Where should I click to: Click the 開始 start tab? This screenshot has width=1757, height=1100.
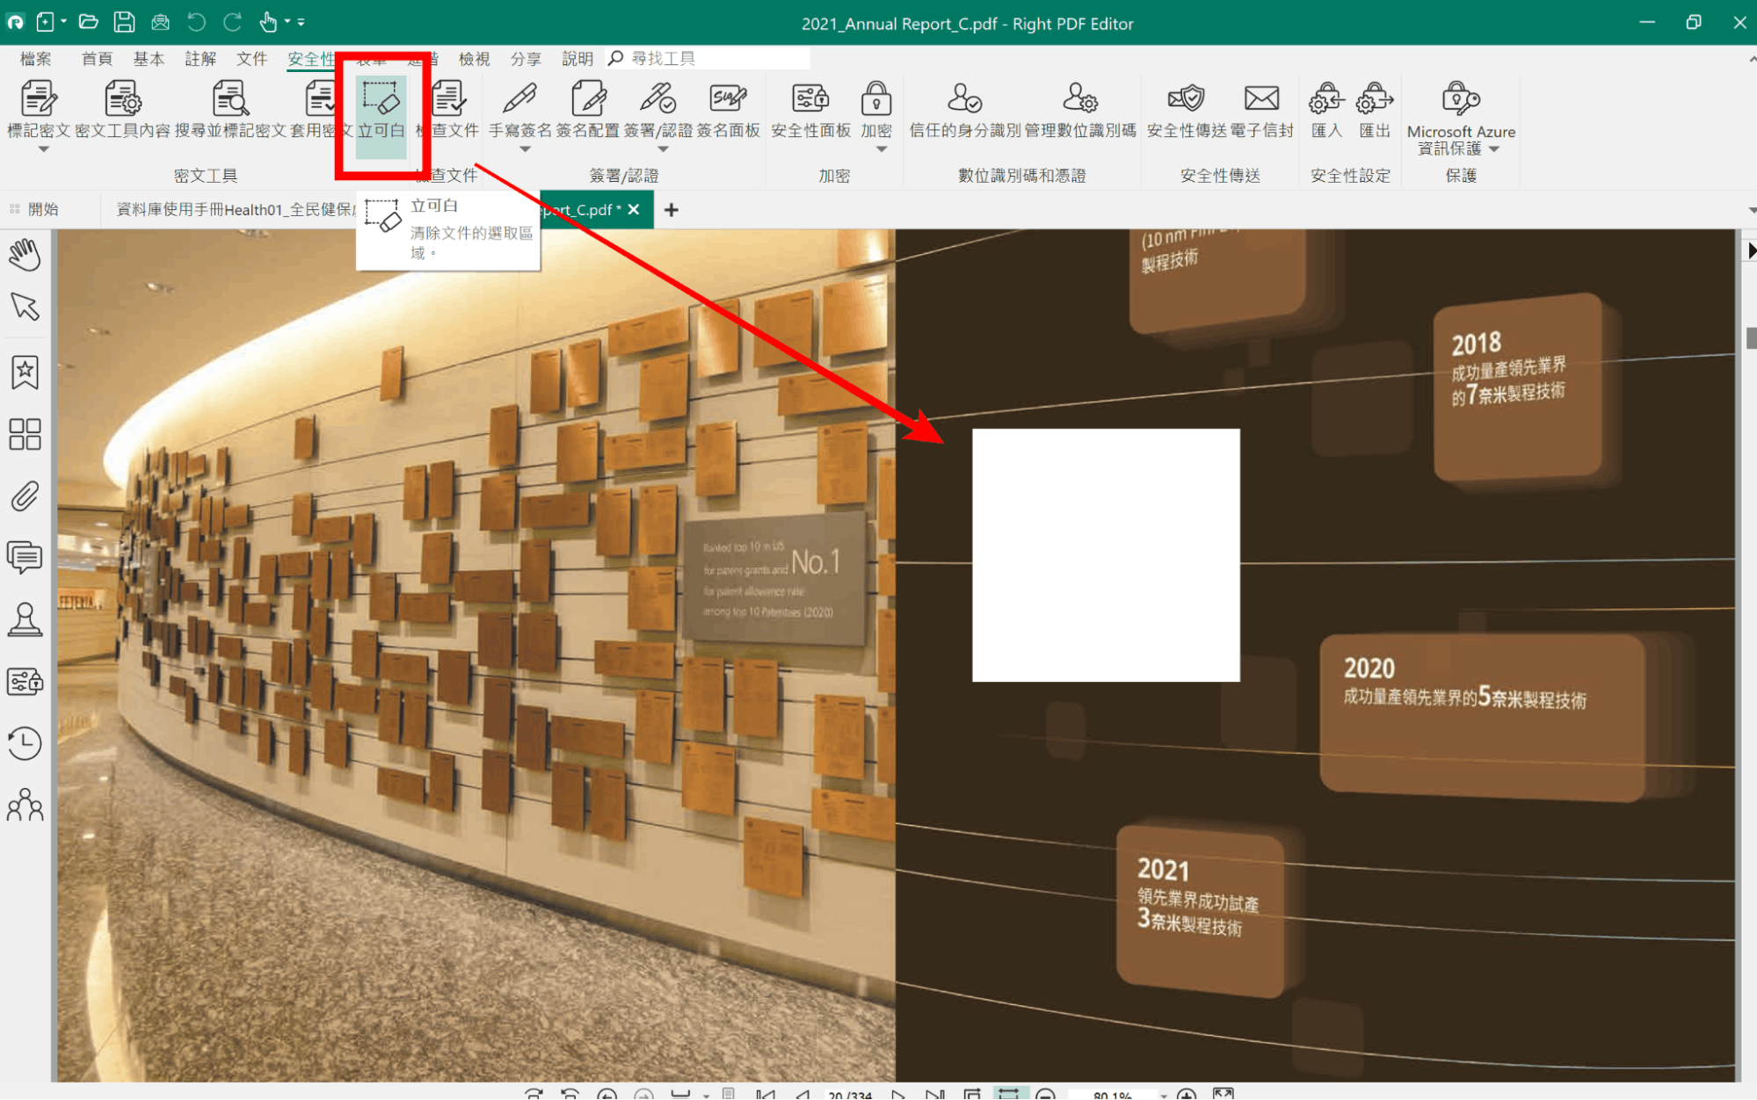(43, 209)
